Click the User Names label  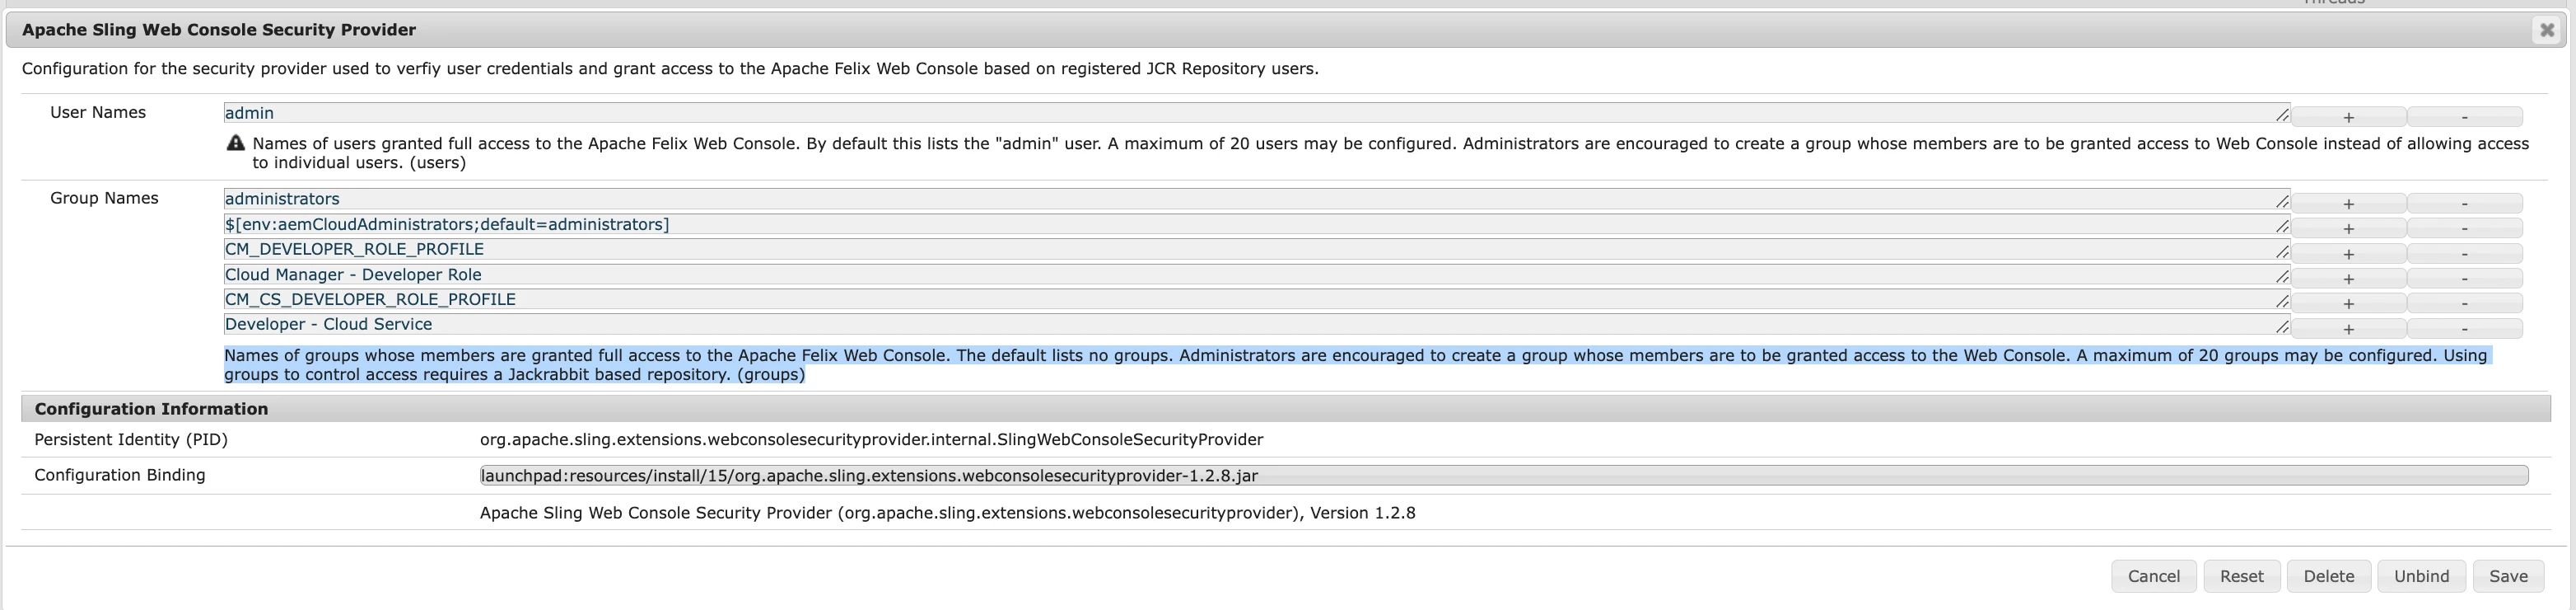point(98,112)
